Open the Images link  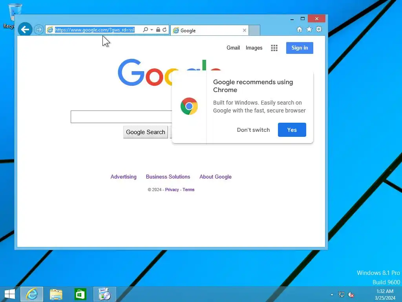pyautogui.click(x=254, y=48)
